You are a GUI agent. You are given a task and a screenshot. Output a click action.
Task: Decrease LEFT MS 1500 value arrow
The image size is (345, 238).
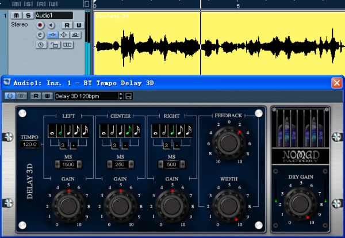click(57, 164)
